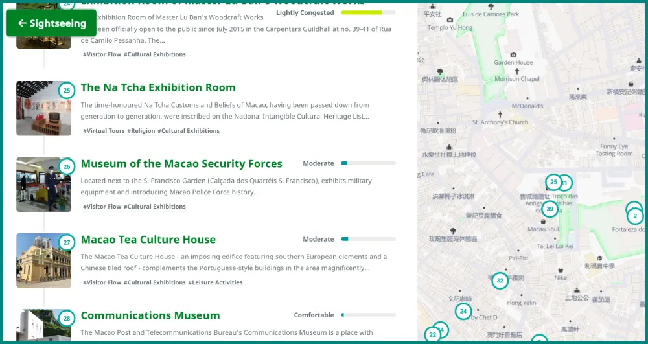Click map marker 25
The height and width of the screenshot is (344, 648).
click(553, 182)
